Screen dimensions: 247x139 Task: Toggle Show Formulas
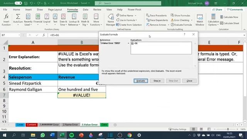click(180, 15)
